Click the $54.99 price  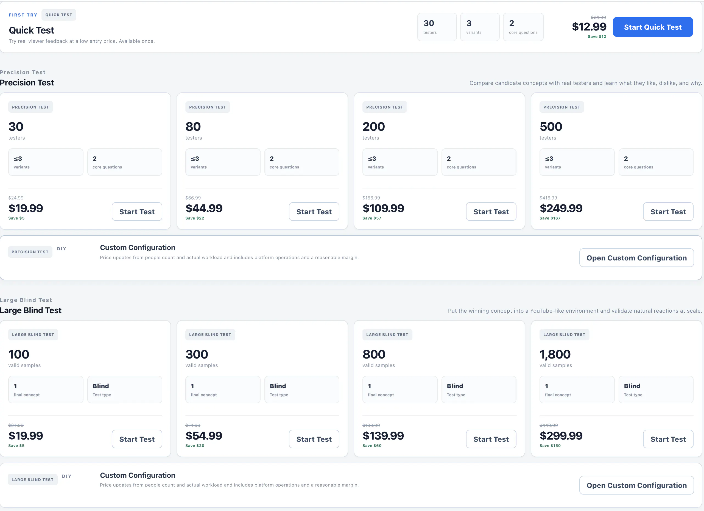[x=204, y=435]
